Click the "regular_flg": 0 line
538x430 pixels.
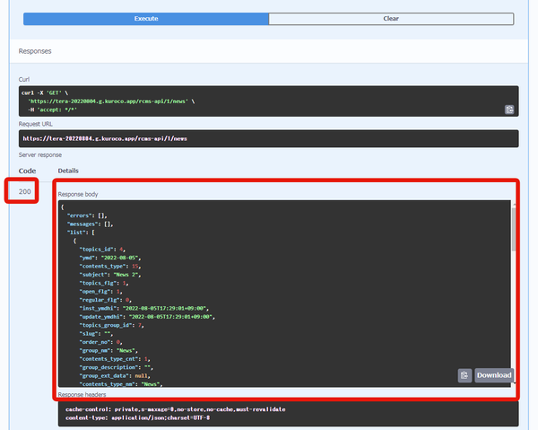105,300
